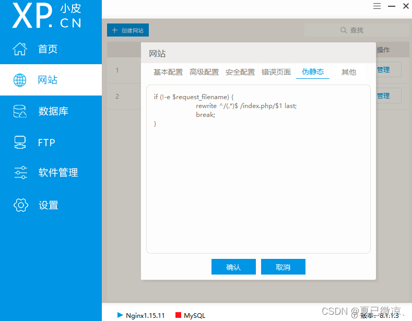Screen dimensions: 412x321
Task: Click the 'if (!-e $request_filename)' line
Action: [194, 97]
